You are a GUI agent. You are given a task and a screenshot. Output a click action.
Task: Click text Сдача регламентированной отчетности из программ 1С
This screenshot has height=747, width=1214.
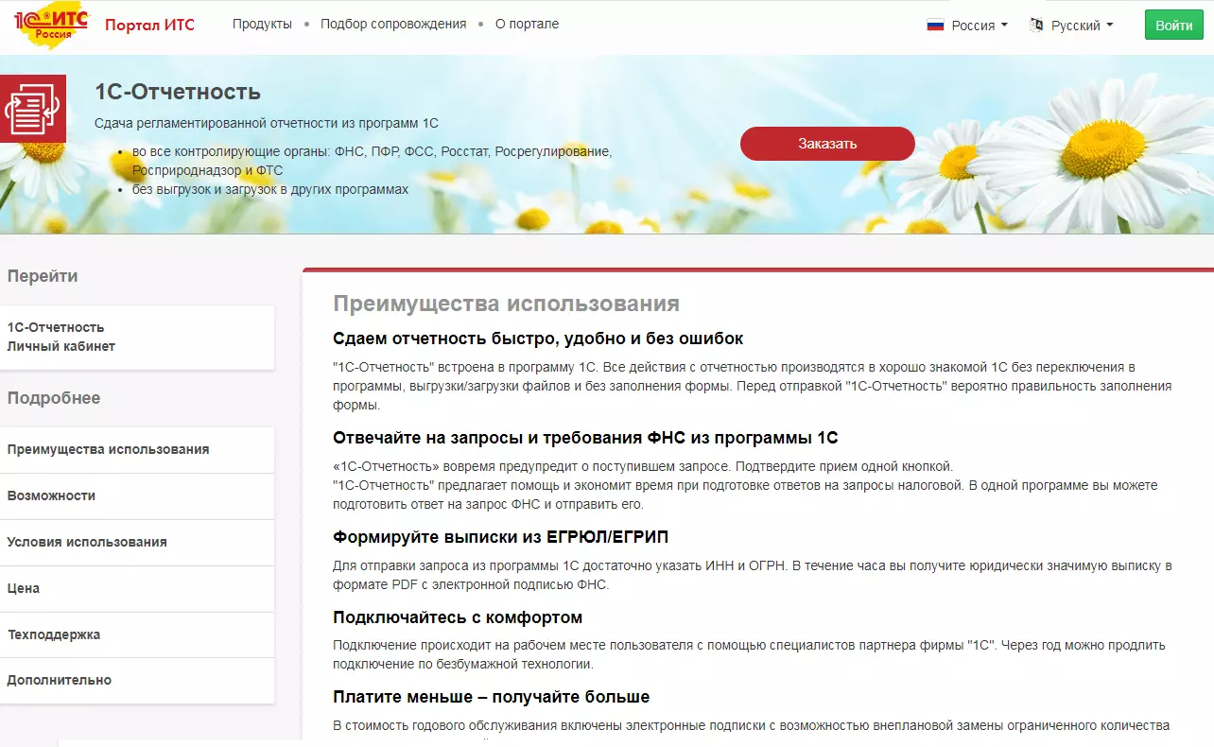[267, 124]
